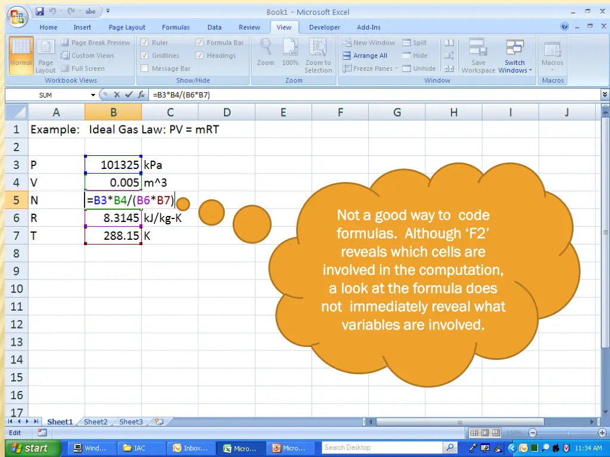Click the Arrange All button

pos(365,55)
